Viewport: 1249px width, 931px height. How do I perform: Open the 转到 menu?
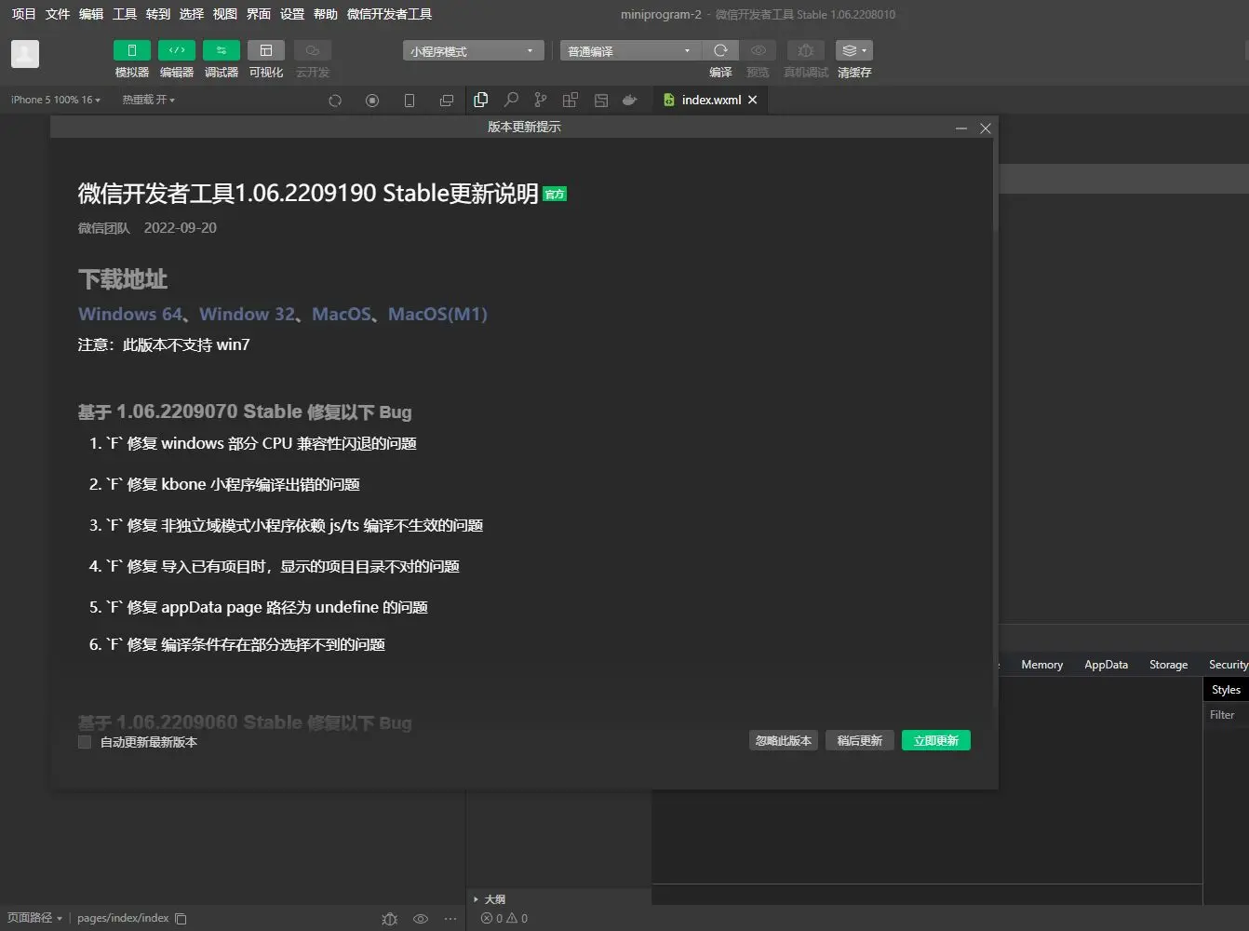(x=158, y=14)
